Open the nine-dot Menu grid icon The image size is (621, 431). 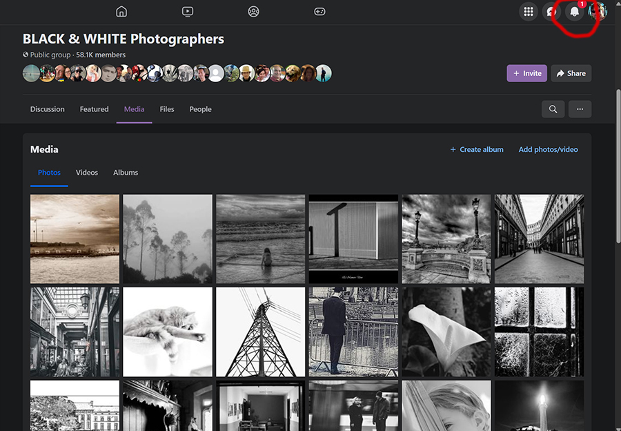[x=529, y=12]
